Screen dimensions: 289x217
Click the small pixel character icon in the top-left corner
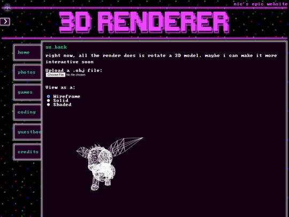coord(7,7)
